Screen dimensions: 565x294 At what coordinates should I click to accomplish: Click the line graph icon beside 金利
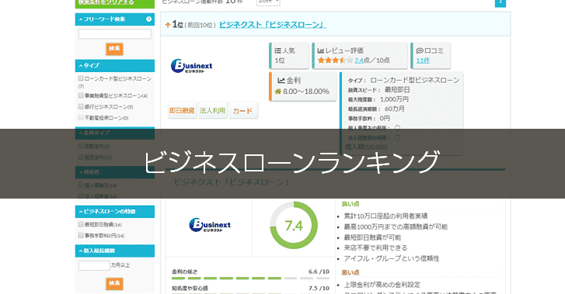281,81
